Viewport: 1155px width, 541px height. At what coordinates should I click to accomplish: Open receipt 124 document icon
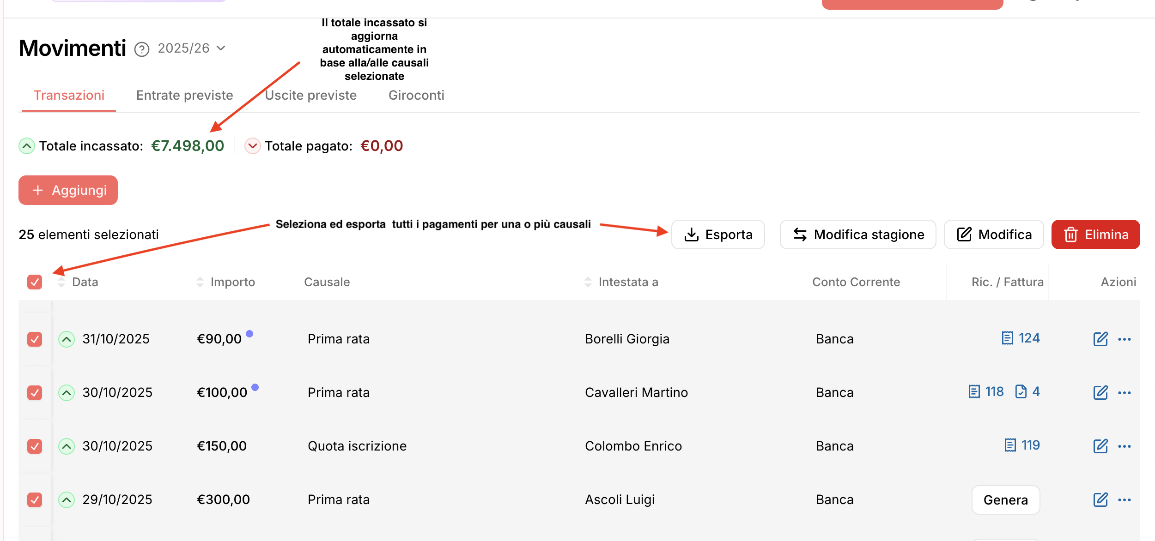tap(1007, 338)
